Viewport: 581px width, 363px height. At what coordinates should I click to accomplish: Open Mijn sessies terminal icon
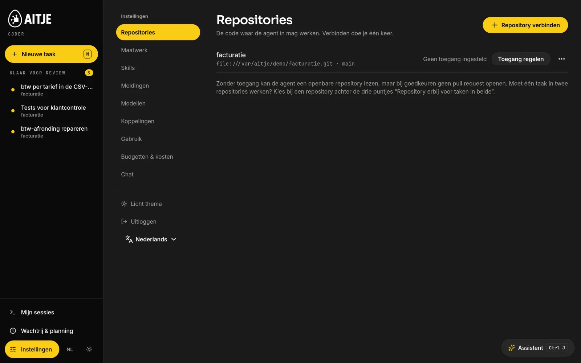coord(13,312)
